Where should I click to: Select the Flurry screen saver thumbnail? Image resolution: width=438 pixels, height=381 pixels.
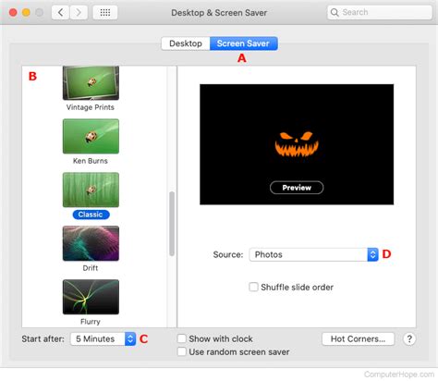point(91,297)
